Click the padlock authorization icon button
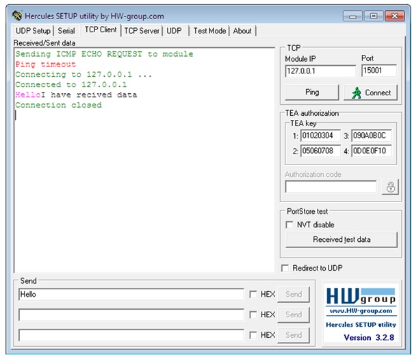 [391, 187]
